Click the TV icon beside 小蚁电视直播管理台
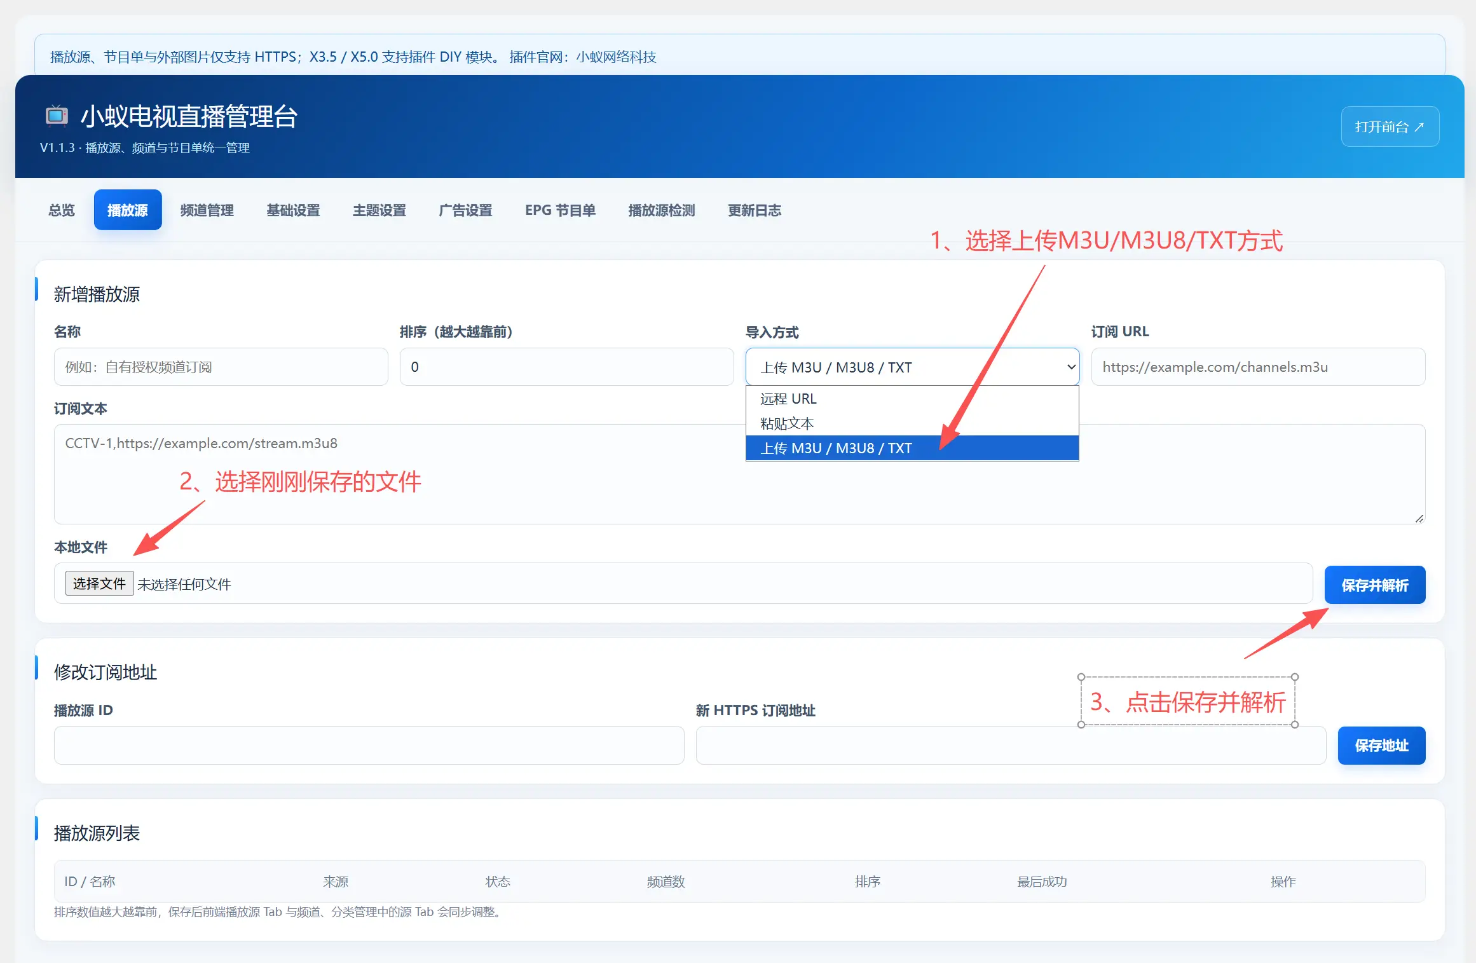Viewport: 1476px width, 963px height. click(57, 116)
